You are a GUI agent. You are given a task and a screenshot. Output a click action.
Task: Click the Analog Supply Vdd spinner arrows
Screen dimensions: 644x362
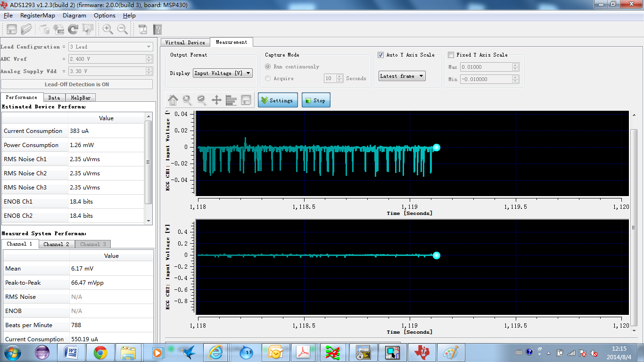(149, 71)
